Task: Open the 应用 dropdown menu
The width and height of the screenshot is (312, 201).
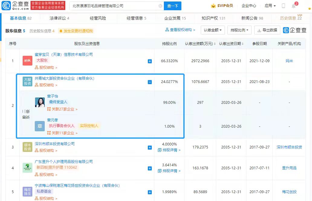Action: click(x=270, y=6)
